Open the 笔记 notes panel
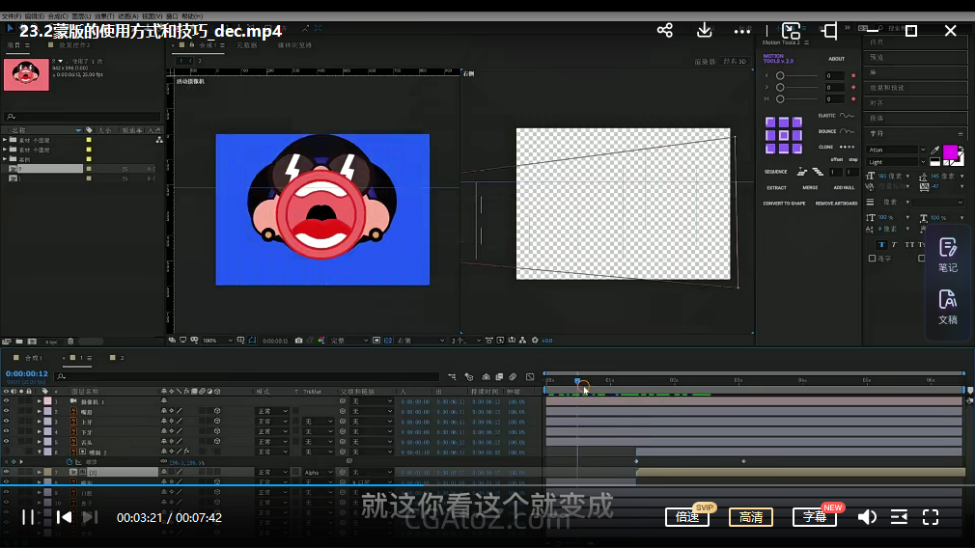Image resolution: width=975 pixels, height=548 pixels. click(948, 255)
